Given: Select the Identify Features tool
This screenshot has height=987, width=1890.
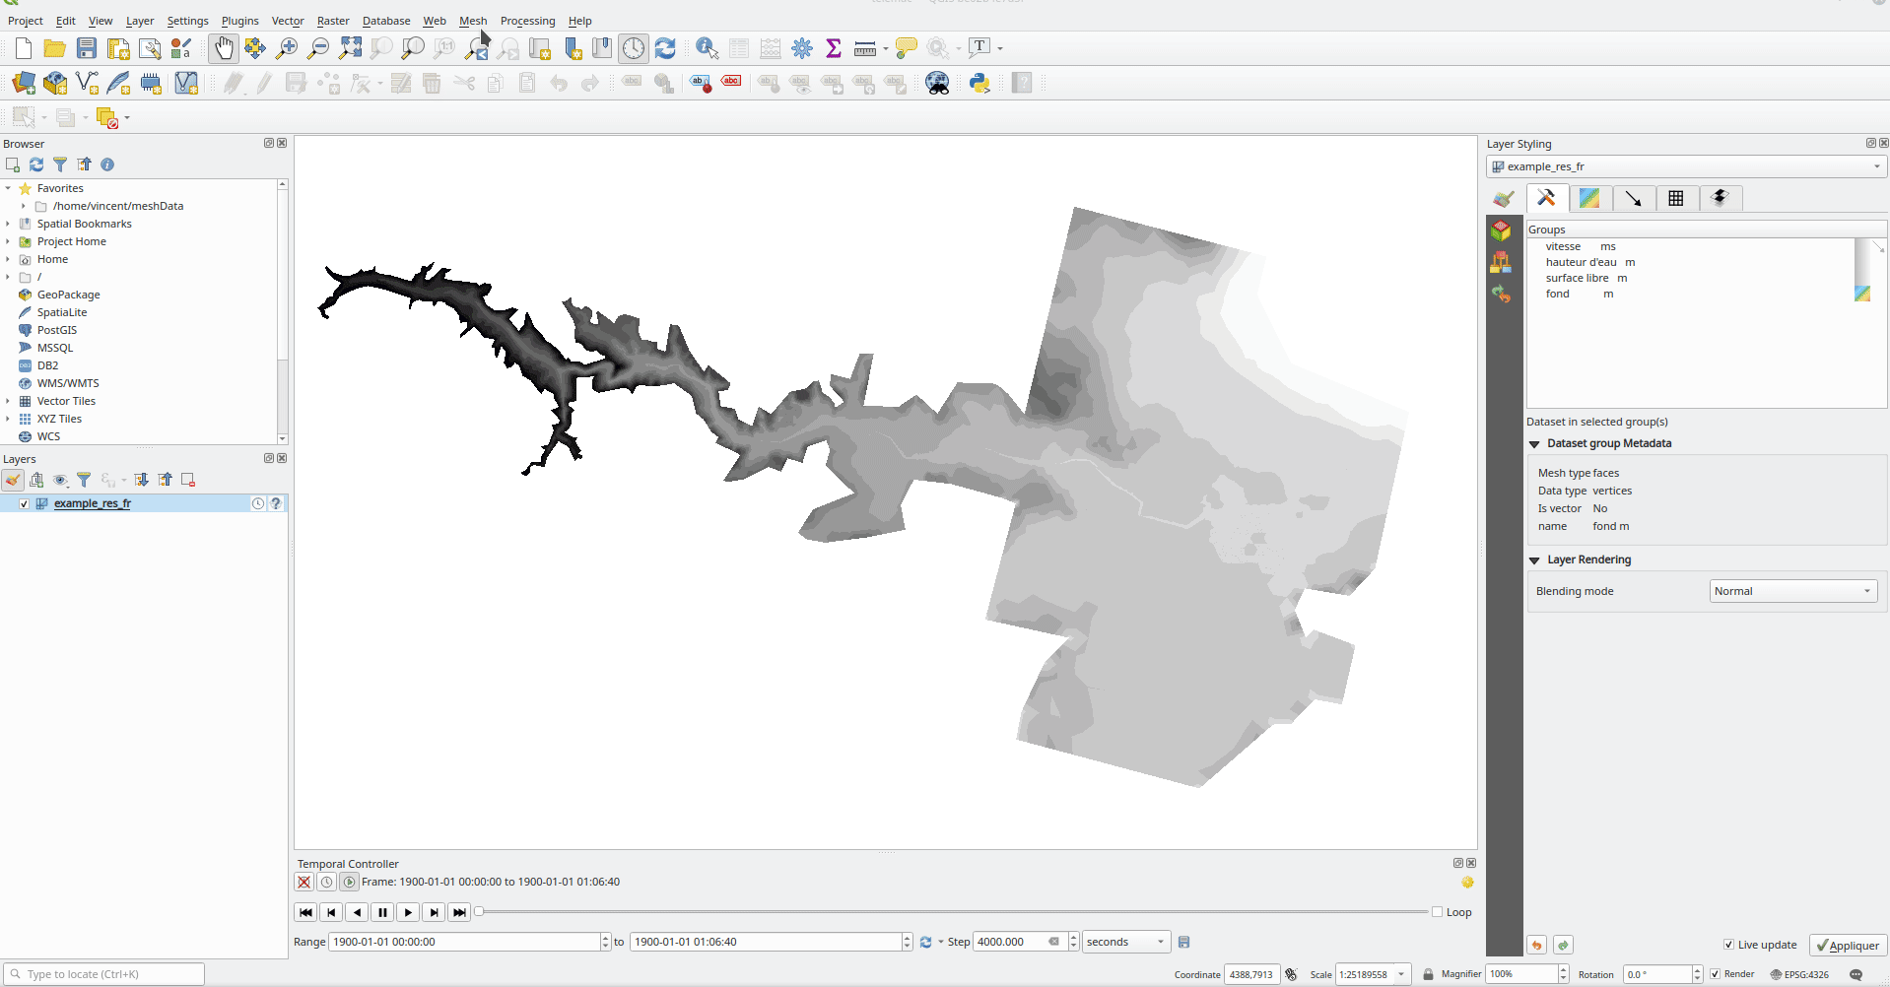Looking at the screenshot, I should tap(707, 48).
